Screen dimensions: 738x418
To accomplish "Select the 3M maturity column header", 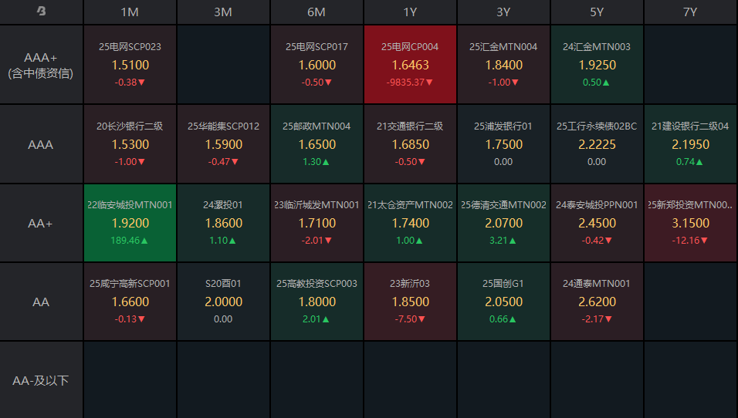I will [223, 12].
